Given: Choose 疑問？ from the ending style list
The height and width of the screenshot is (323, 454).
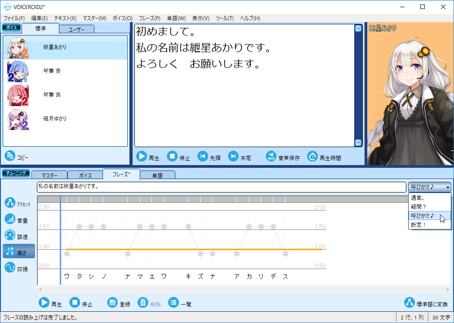Looking at the screenshot, I should click(430, 207).
